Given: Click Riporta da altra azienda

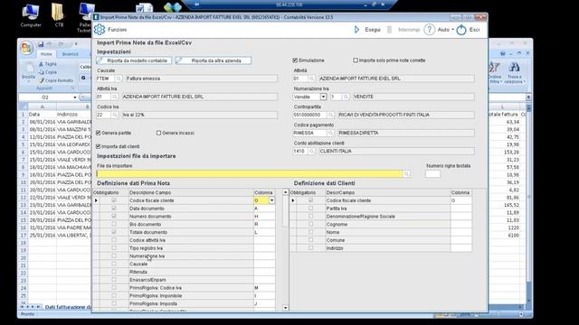Looking at the screenshot, I should (214, 60).
